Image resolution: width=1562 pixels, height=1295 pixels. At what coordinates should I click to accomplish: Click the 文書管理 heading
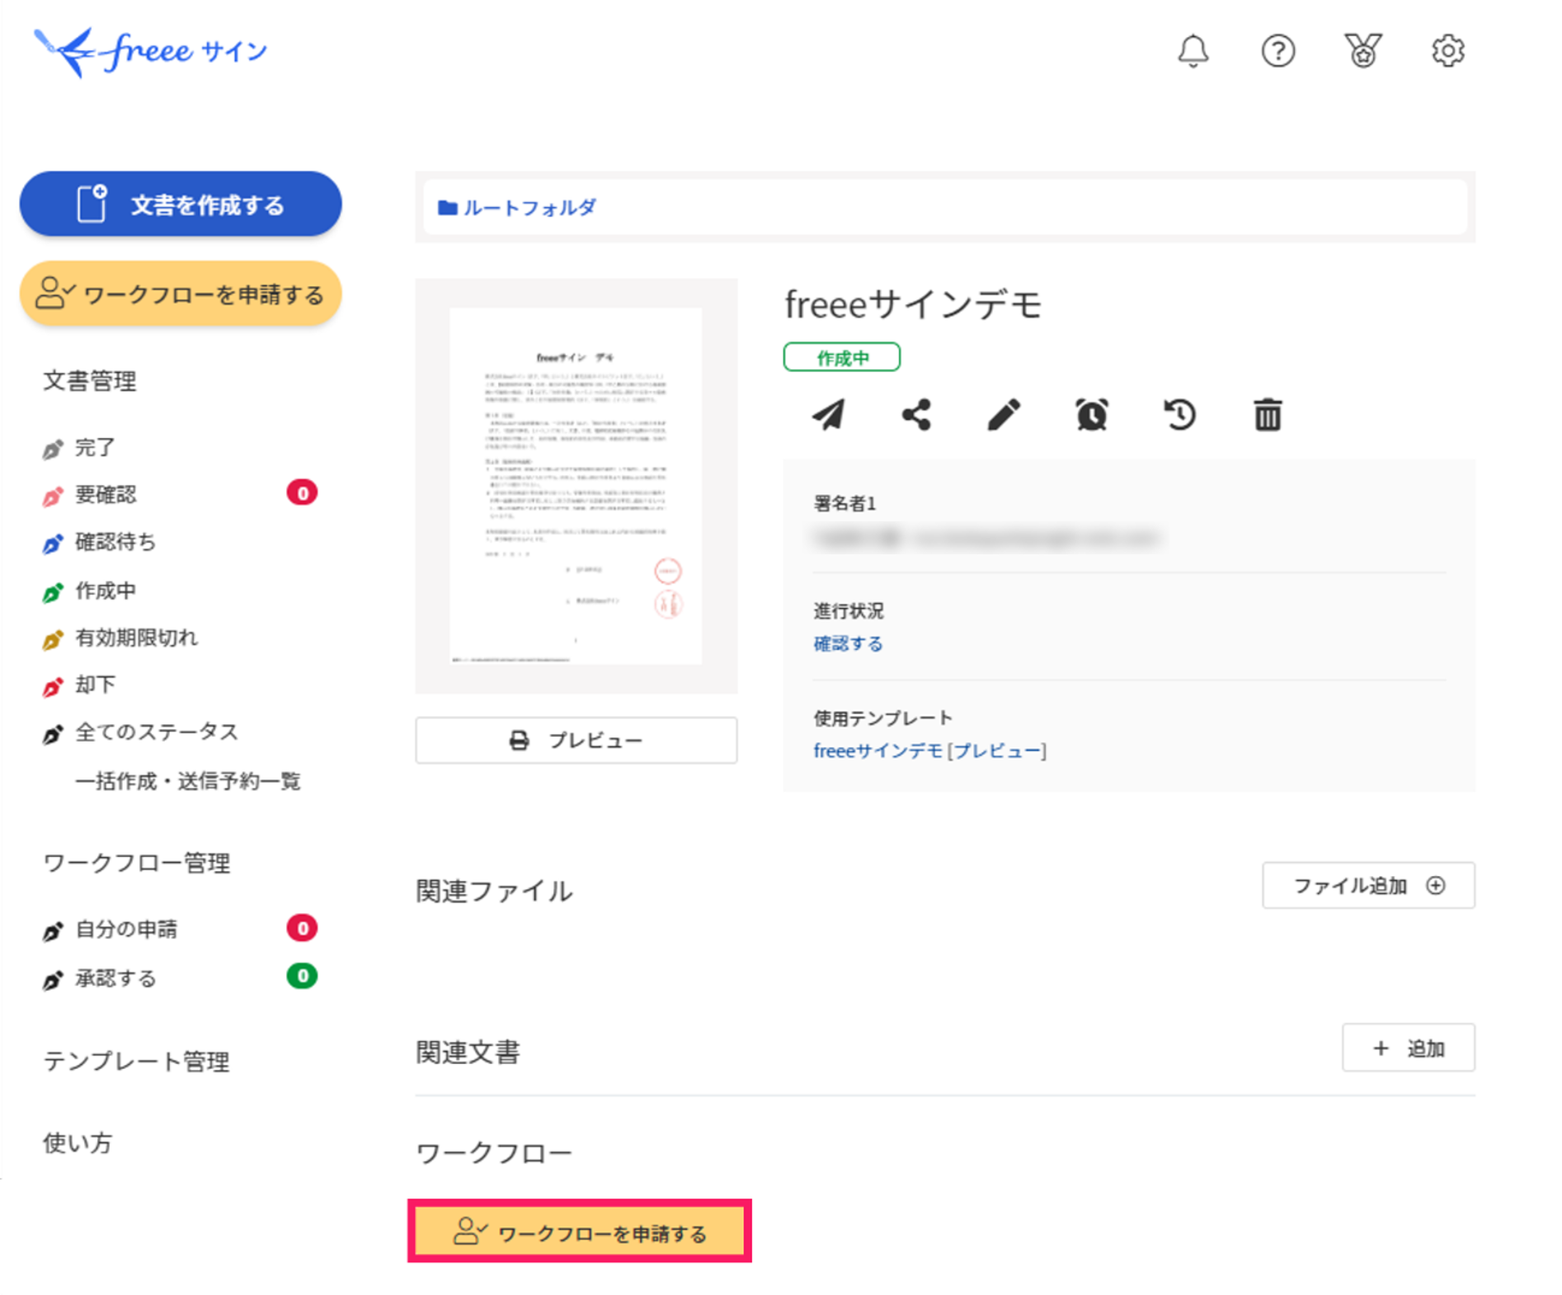tap(90, 380)
